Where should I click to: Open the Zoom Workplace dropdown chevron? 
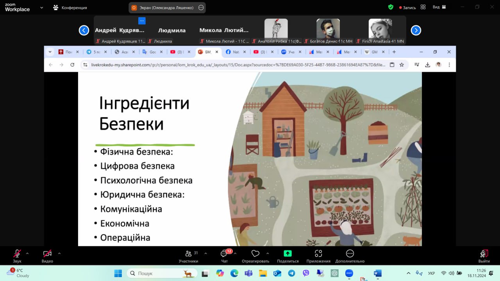coord(41,7)
